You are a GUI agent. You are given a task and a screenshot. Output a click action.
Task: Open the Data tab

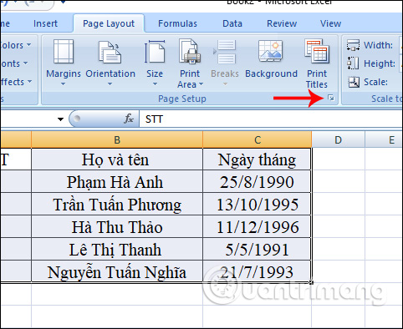click(232, 23)
